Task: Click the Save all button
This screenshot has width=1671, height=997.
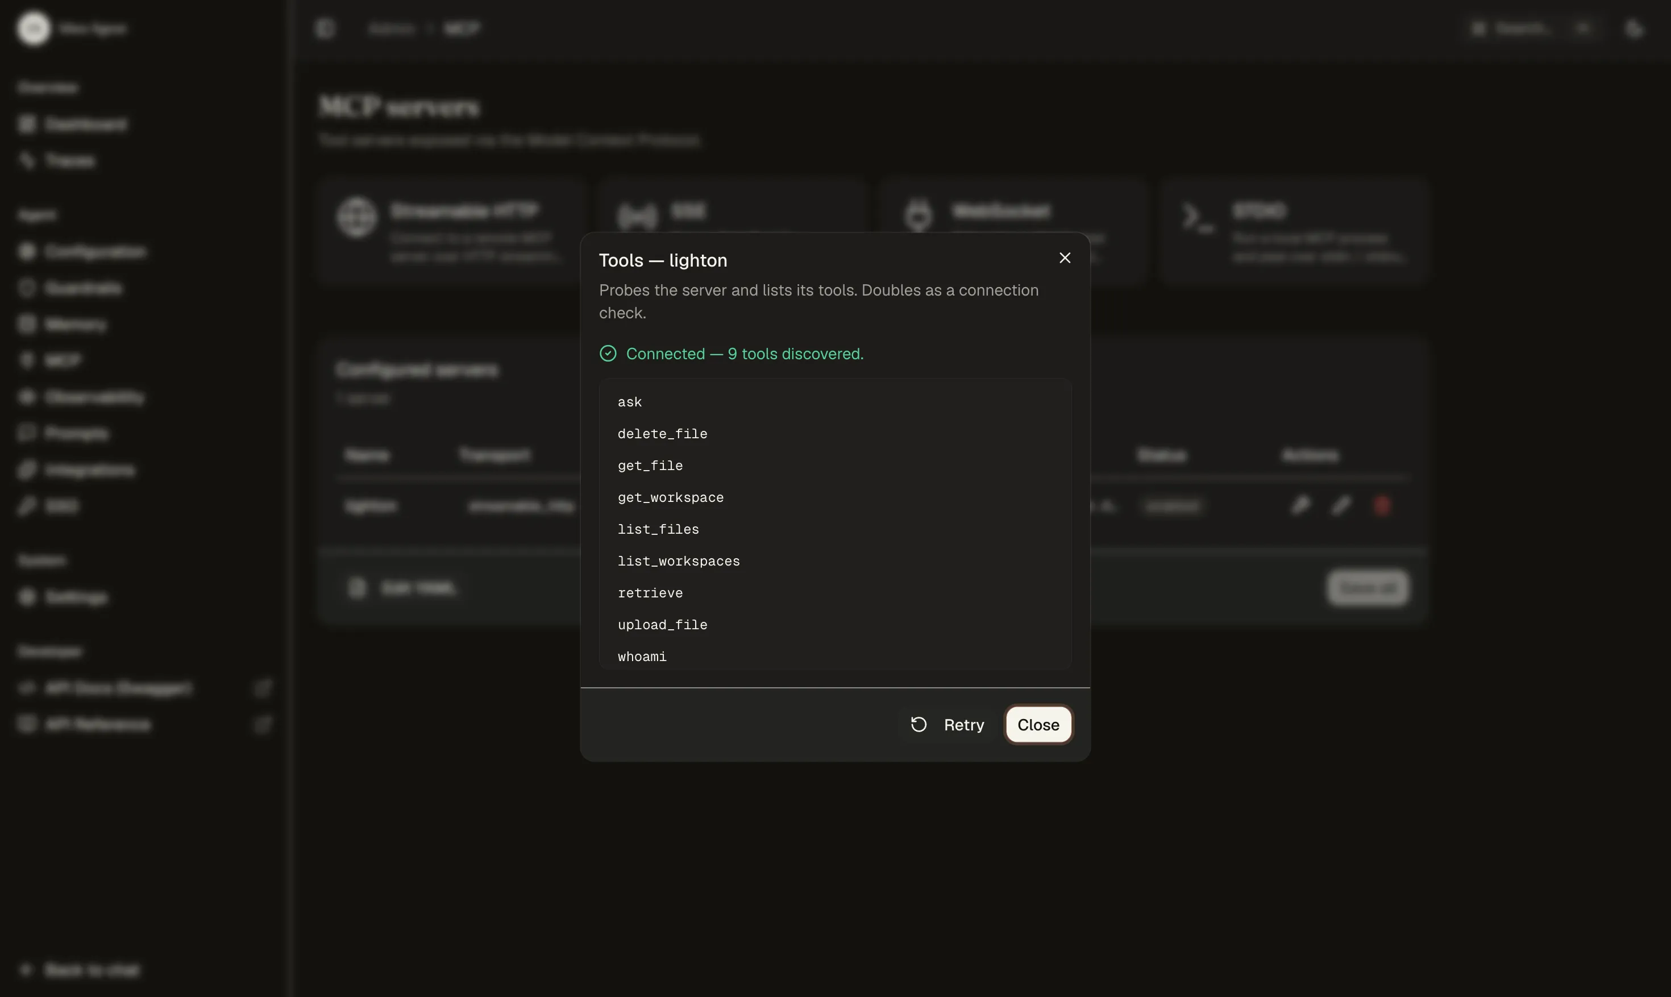Action: tap(1367, 588)
